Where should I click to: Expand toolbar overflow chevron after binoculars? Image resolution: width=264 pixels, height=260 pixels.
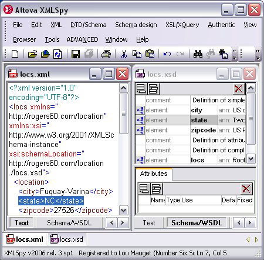(234, 54)
